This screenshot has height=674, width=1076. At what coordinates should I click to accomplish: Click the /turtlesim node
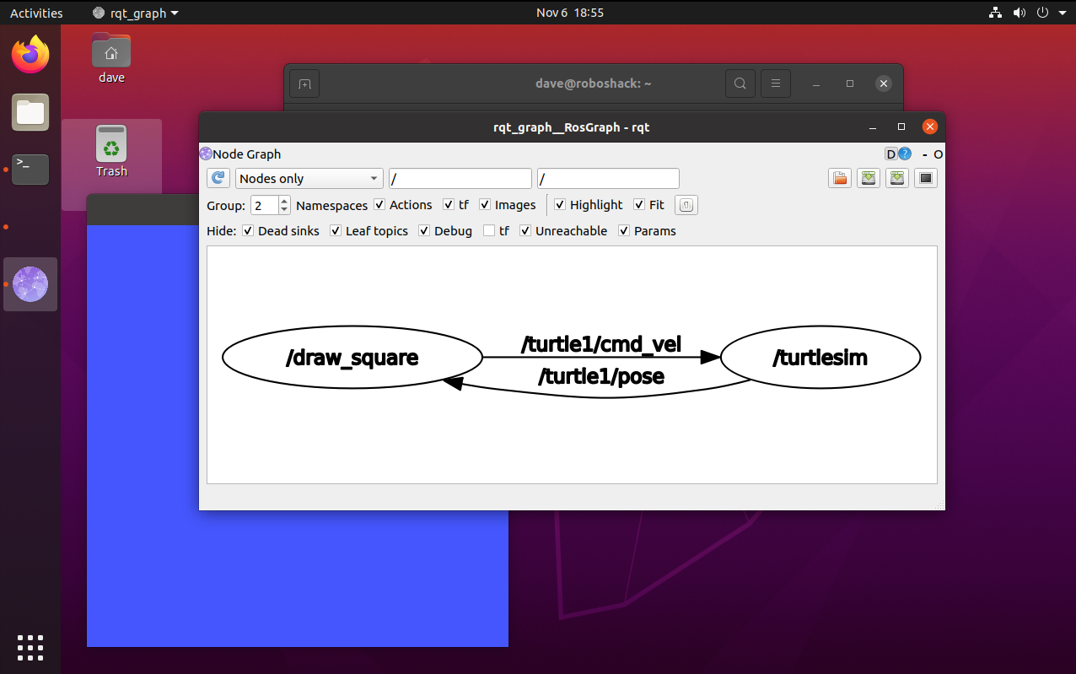pos(820,358)
